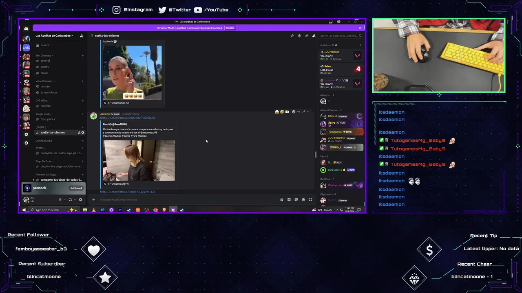Add reaction icon on Javicho message
522x293 pixels.
coord(293,112)
